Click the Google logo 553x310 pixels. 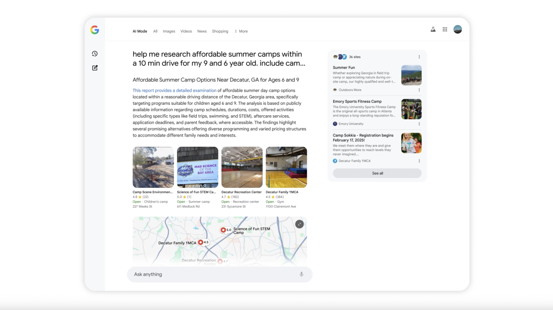pos(95,30)
